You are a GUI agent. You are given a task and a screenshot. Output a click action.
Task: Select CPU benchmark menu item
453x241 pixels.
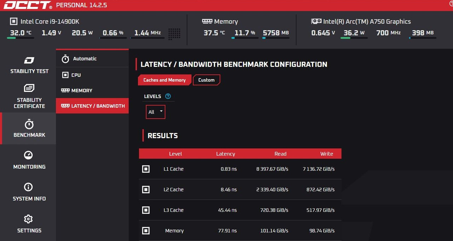(92, 75)
